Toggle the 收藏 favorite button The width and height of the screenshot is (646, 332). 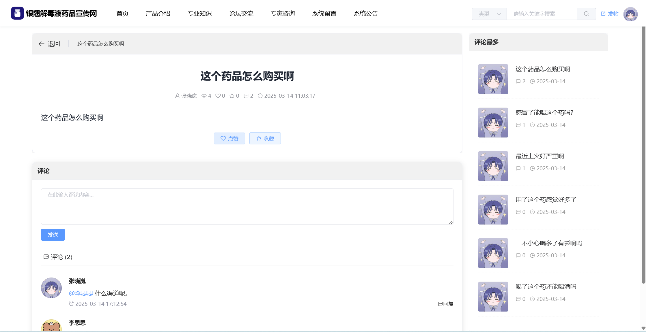pyautogui.click(x=265, y=139)
